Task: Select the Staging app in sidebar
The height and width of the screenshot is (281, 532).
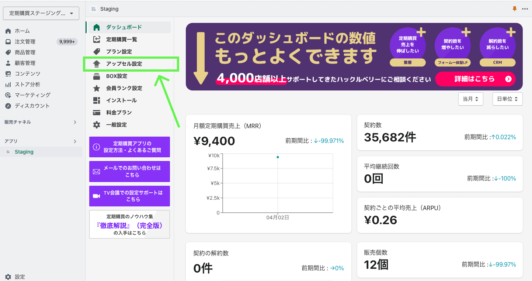Action: click(24, 152)
